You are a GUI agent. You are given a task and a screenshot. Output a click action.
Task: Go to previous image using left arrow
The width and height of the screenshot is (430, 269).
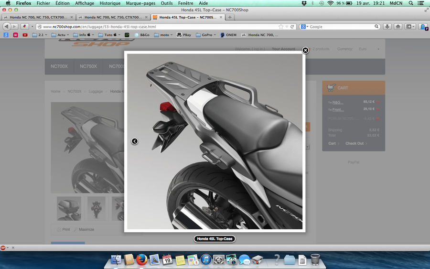pyautogui.click(x=135, y=141)
